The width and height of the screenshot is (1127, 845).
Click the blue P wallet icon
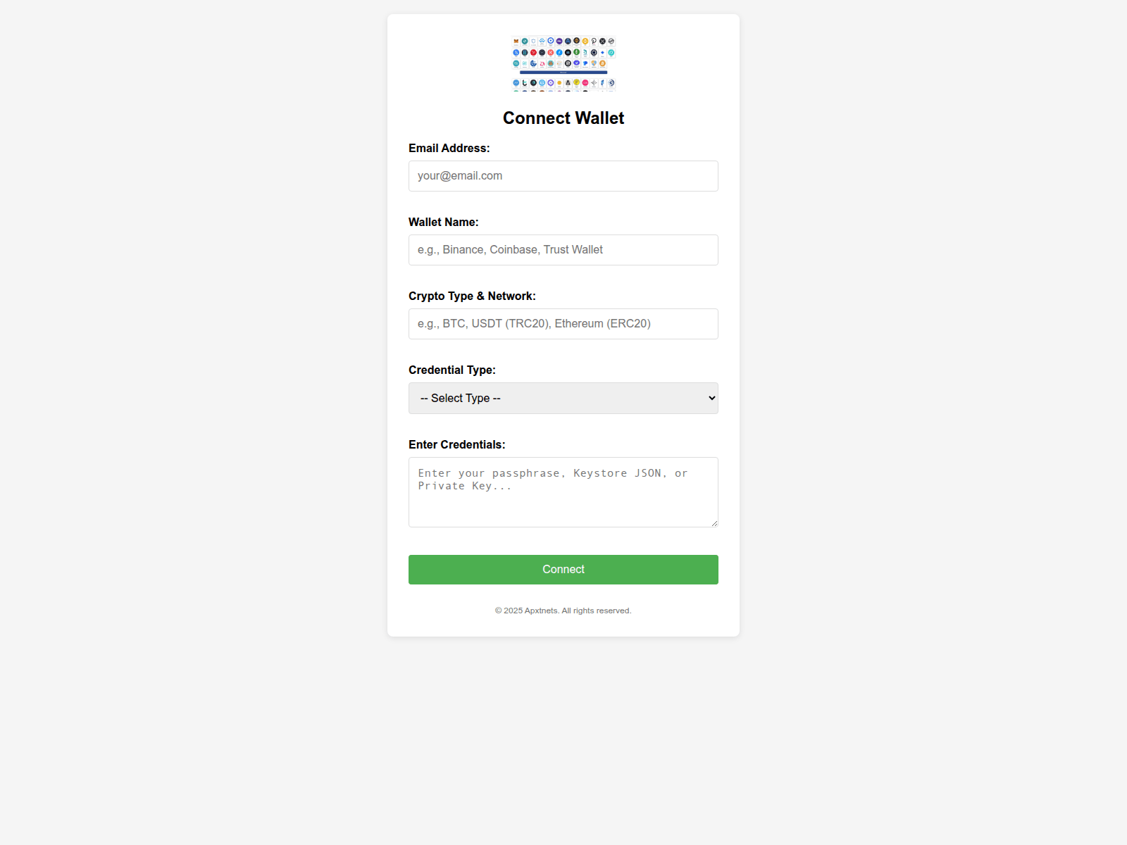pyautogui.click(x=585, y=63)
